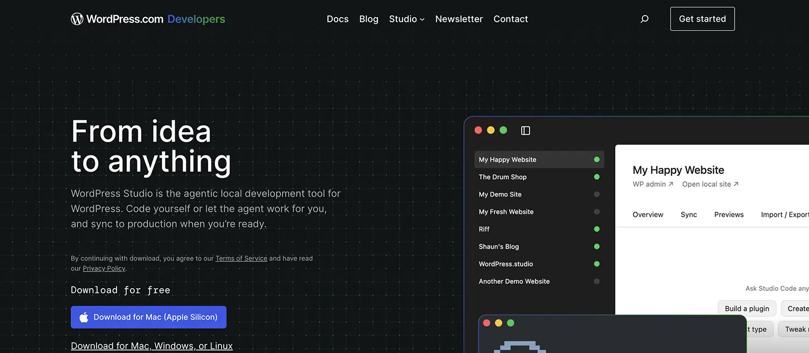Screen dimensions: 809x353
Task: Toggle the sidebar panel icon in Studio window
Action: (x=525, y=131)
